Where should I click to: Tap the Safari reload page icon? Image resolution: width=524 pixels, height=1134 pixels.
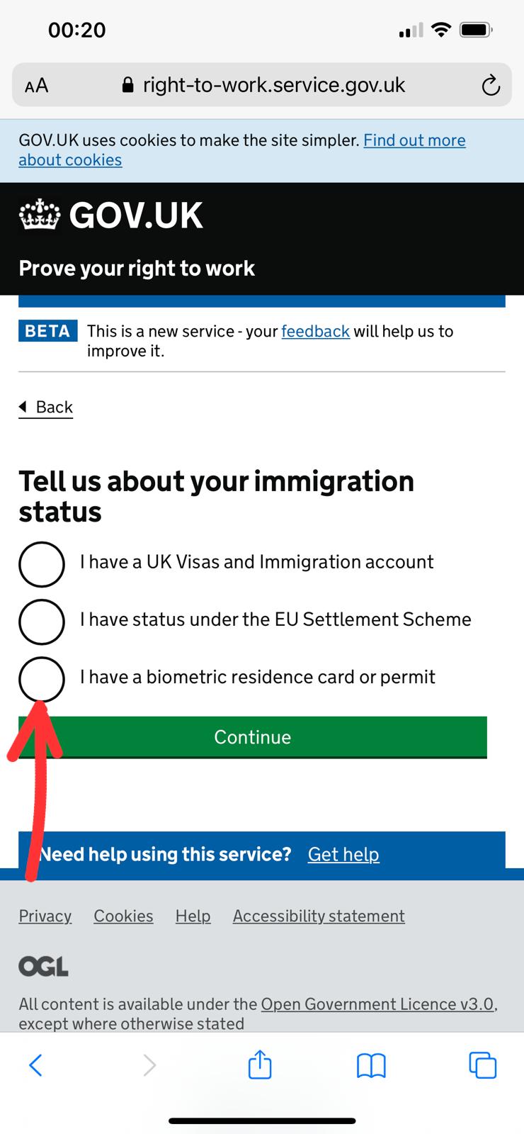point(490,86)
